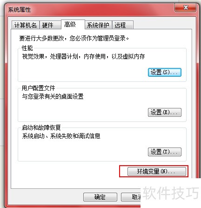This screenshot has height=208, width=201.
Task: Open 环境变量(N) environment variables dialog
Action: pyautogui.click(x=157, y=171)
